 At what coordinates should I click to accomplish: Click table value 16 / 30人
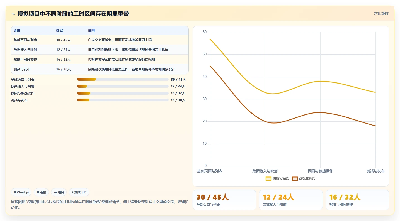63,69
